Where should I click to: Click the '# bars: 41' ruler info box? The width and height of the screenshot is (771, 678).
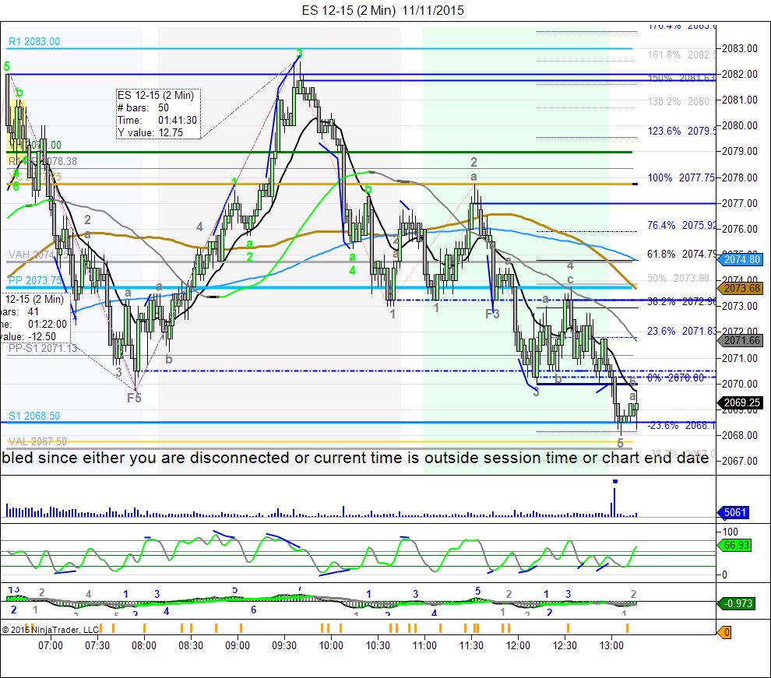35,318
